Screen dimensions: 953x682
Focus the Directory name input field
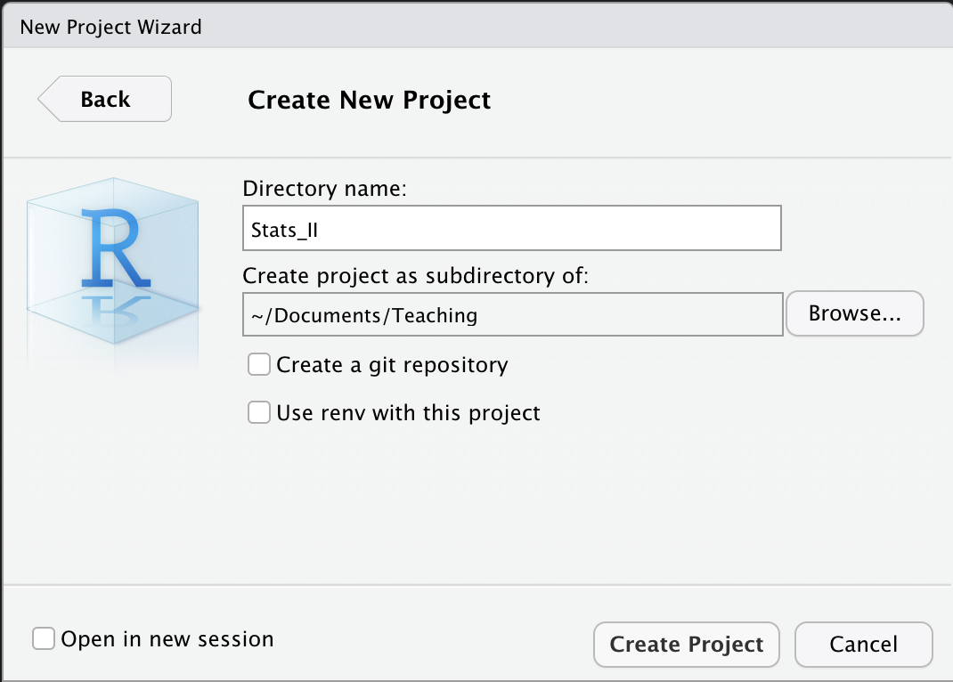[x=512, y=228]
